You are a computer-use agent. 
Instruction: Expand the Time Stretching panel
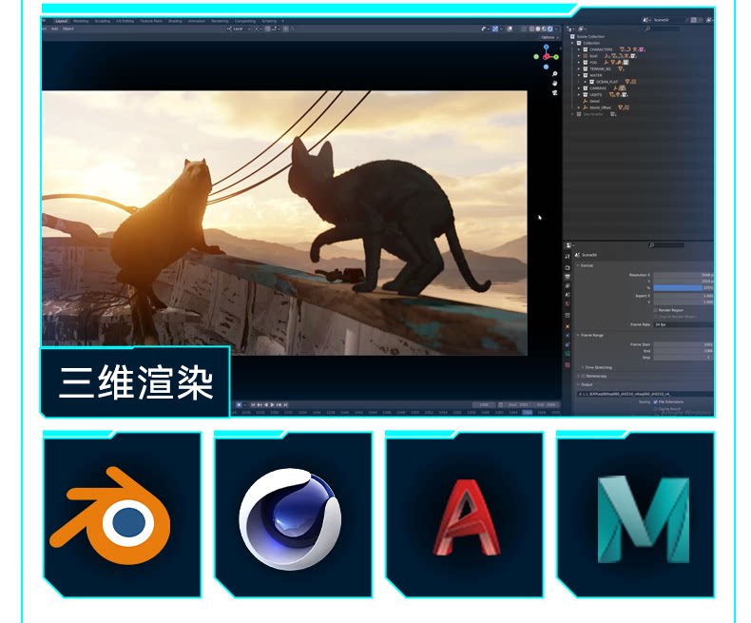pos(583,367)
